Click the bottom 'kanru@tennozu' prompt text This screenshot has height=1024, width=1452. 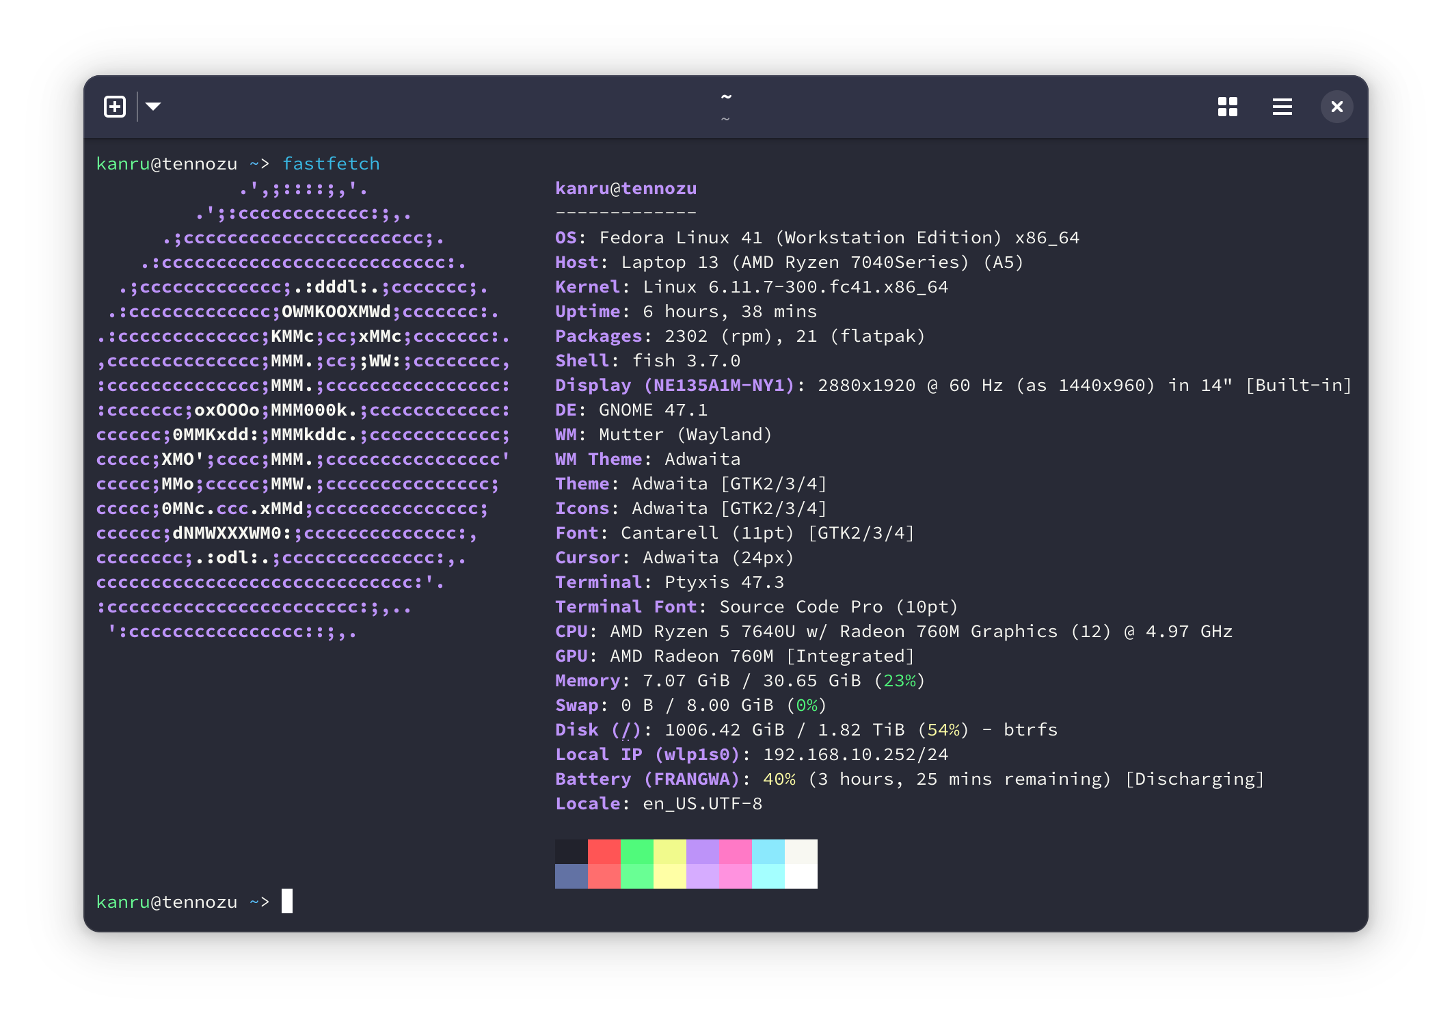coord(167,902)
